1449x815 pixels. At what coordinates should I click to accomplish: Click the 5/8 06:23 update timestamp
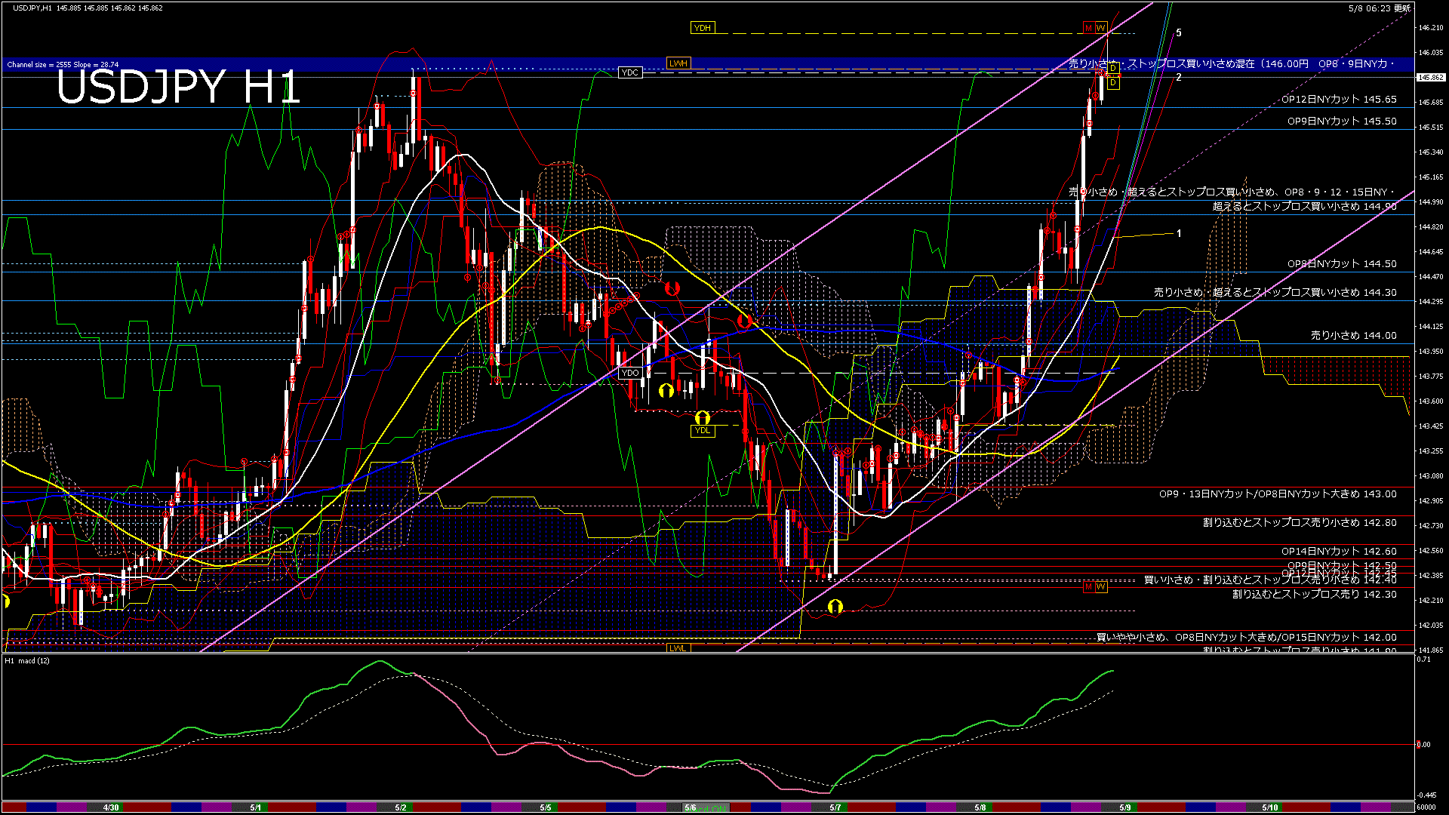pyautogui.click(x=1380, y=8)
